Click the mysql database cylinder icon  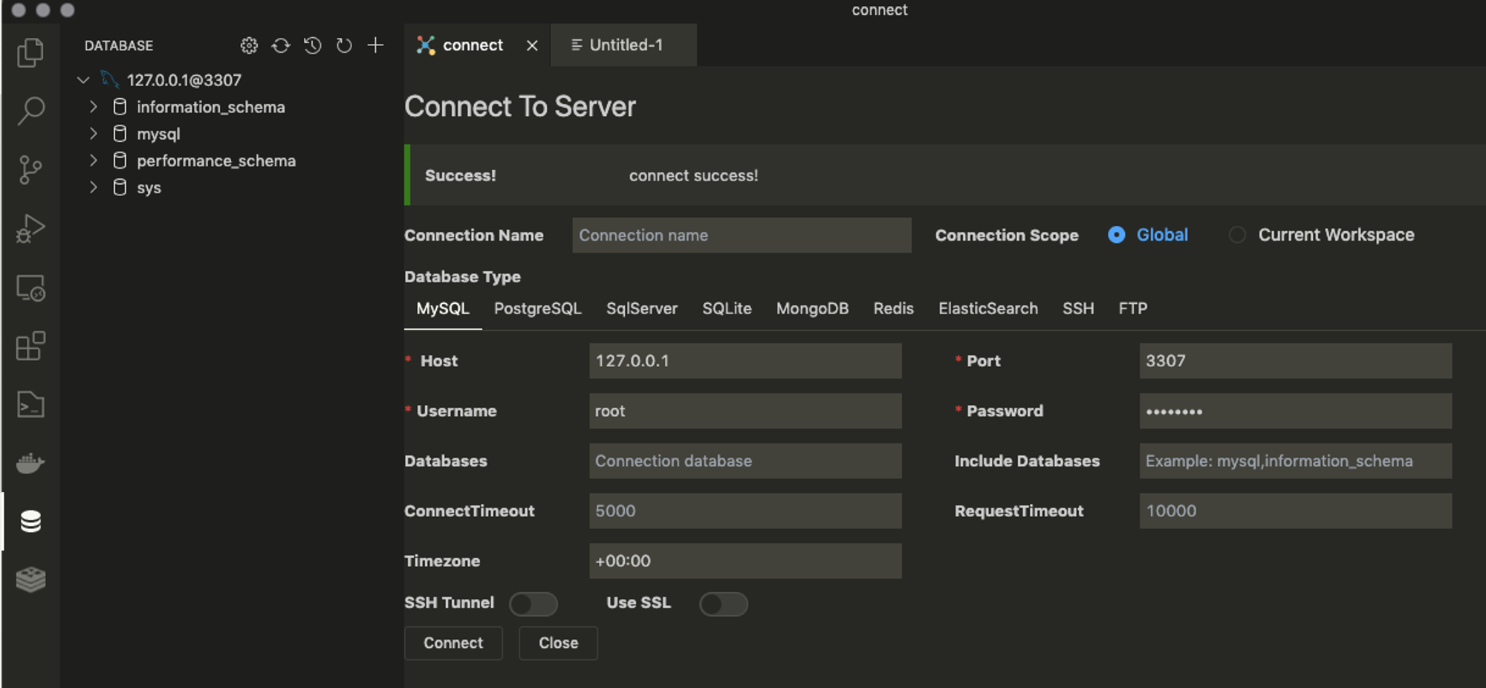(120, 134)
